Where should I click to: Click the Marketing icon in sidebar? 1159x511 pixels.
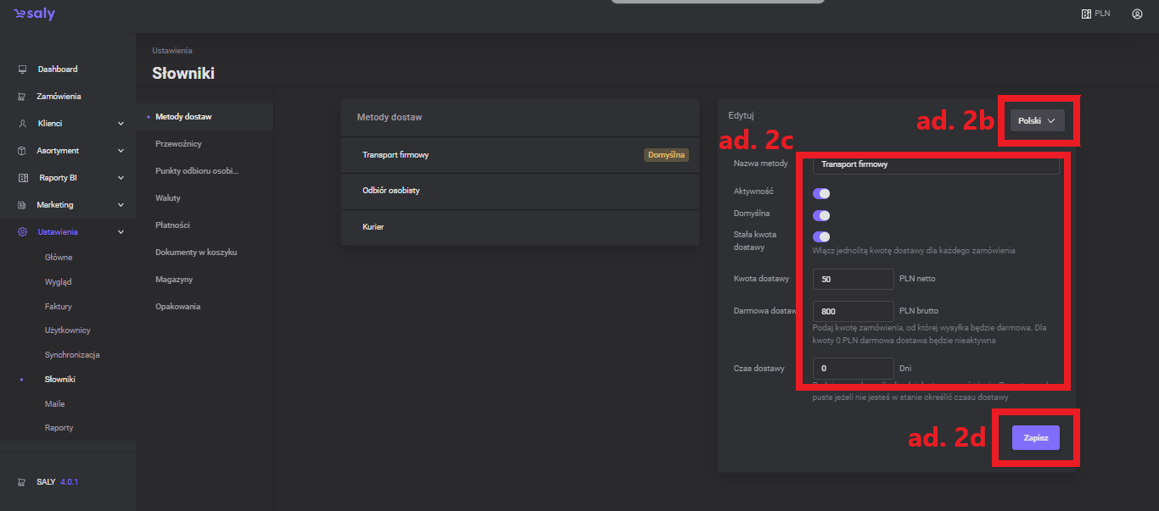pyautogui.click(x=22, y=205)
